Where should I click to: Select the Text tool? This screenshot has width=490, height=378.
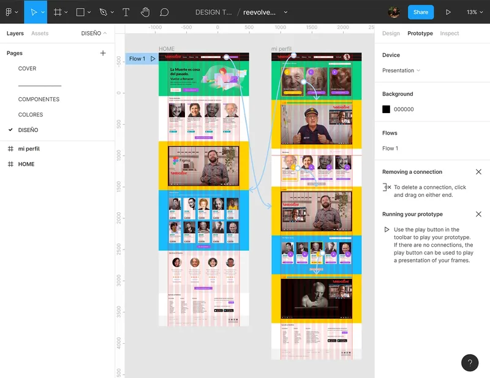(x=126, y=12)
